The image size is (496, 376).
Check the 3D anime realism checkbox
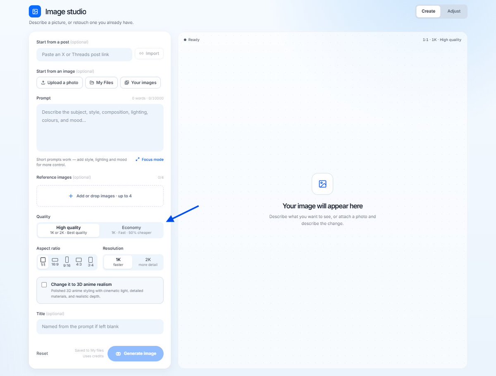pos(44,285)
